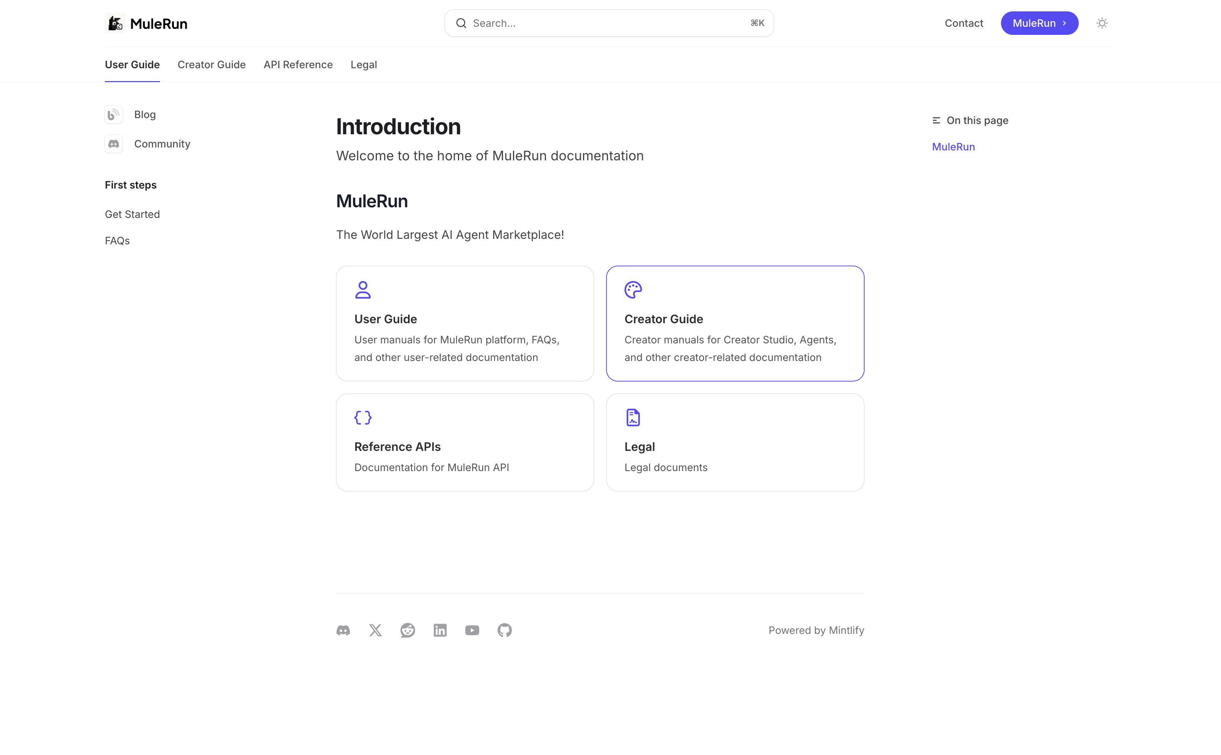Switch to the Creator Guide tab
The height and width of the screenshot is (755, 1221).
pyautogui.click(x=212, y=65)
